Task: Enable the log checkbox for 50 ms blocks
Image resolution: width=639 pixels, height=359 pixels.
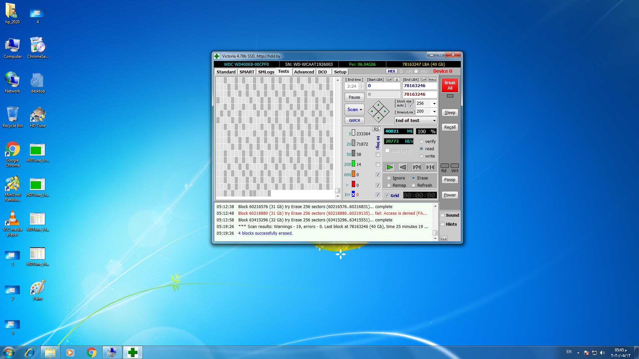Action: pos(378,154)
